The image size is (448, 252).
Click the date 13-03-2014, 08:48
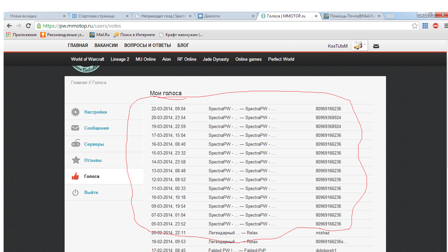[168, 171]
